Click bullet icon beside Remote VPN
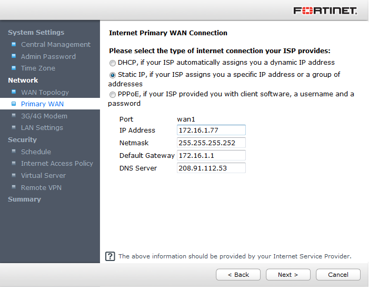This screenshot has width=369, height=291. [14, 187]
